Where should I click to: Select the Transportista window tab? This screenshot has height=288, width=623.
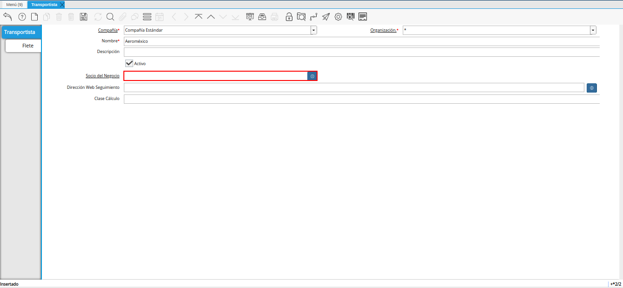pyautogui.click(x=44, y=5)
